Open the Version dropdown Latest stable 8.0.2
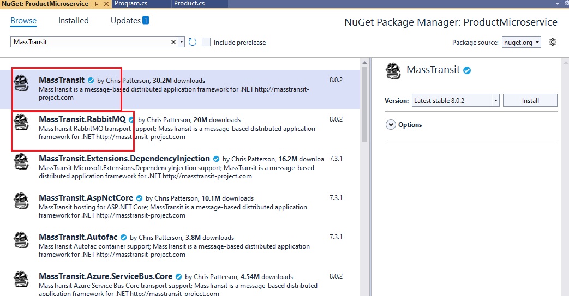 click(456, 100)
